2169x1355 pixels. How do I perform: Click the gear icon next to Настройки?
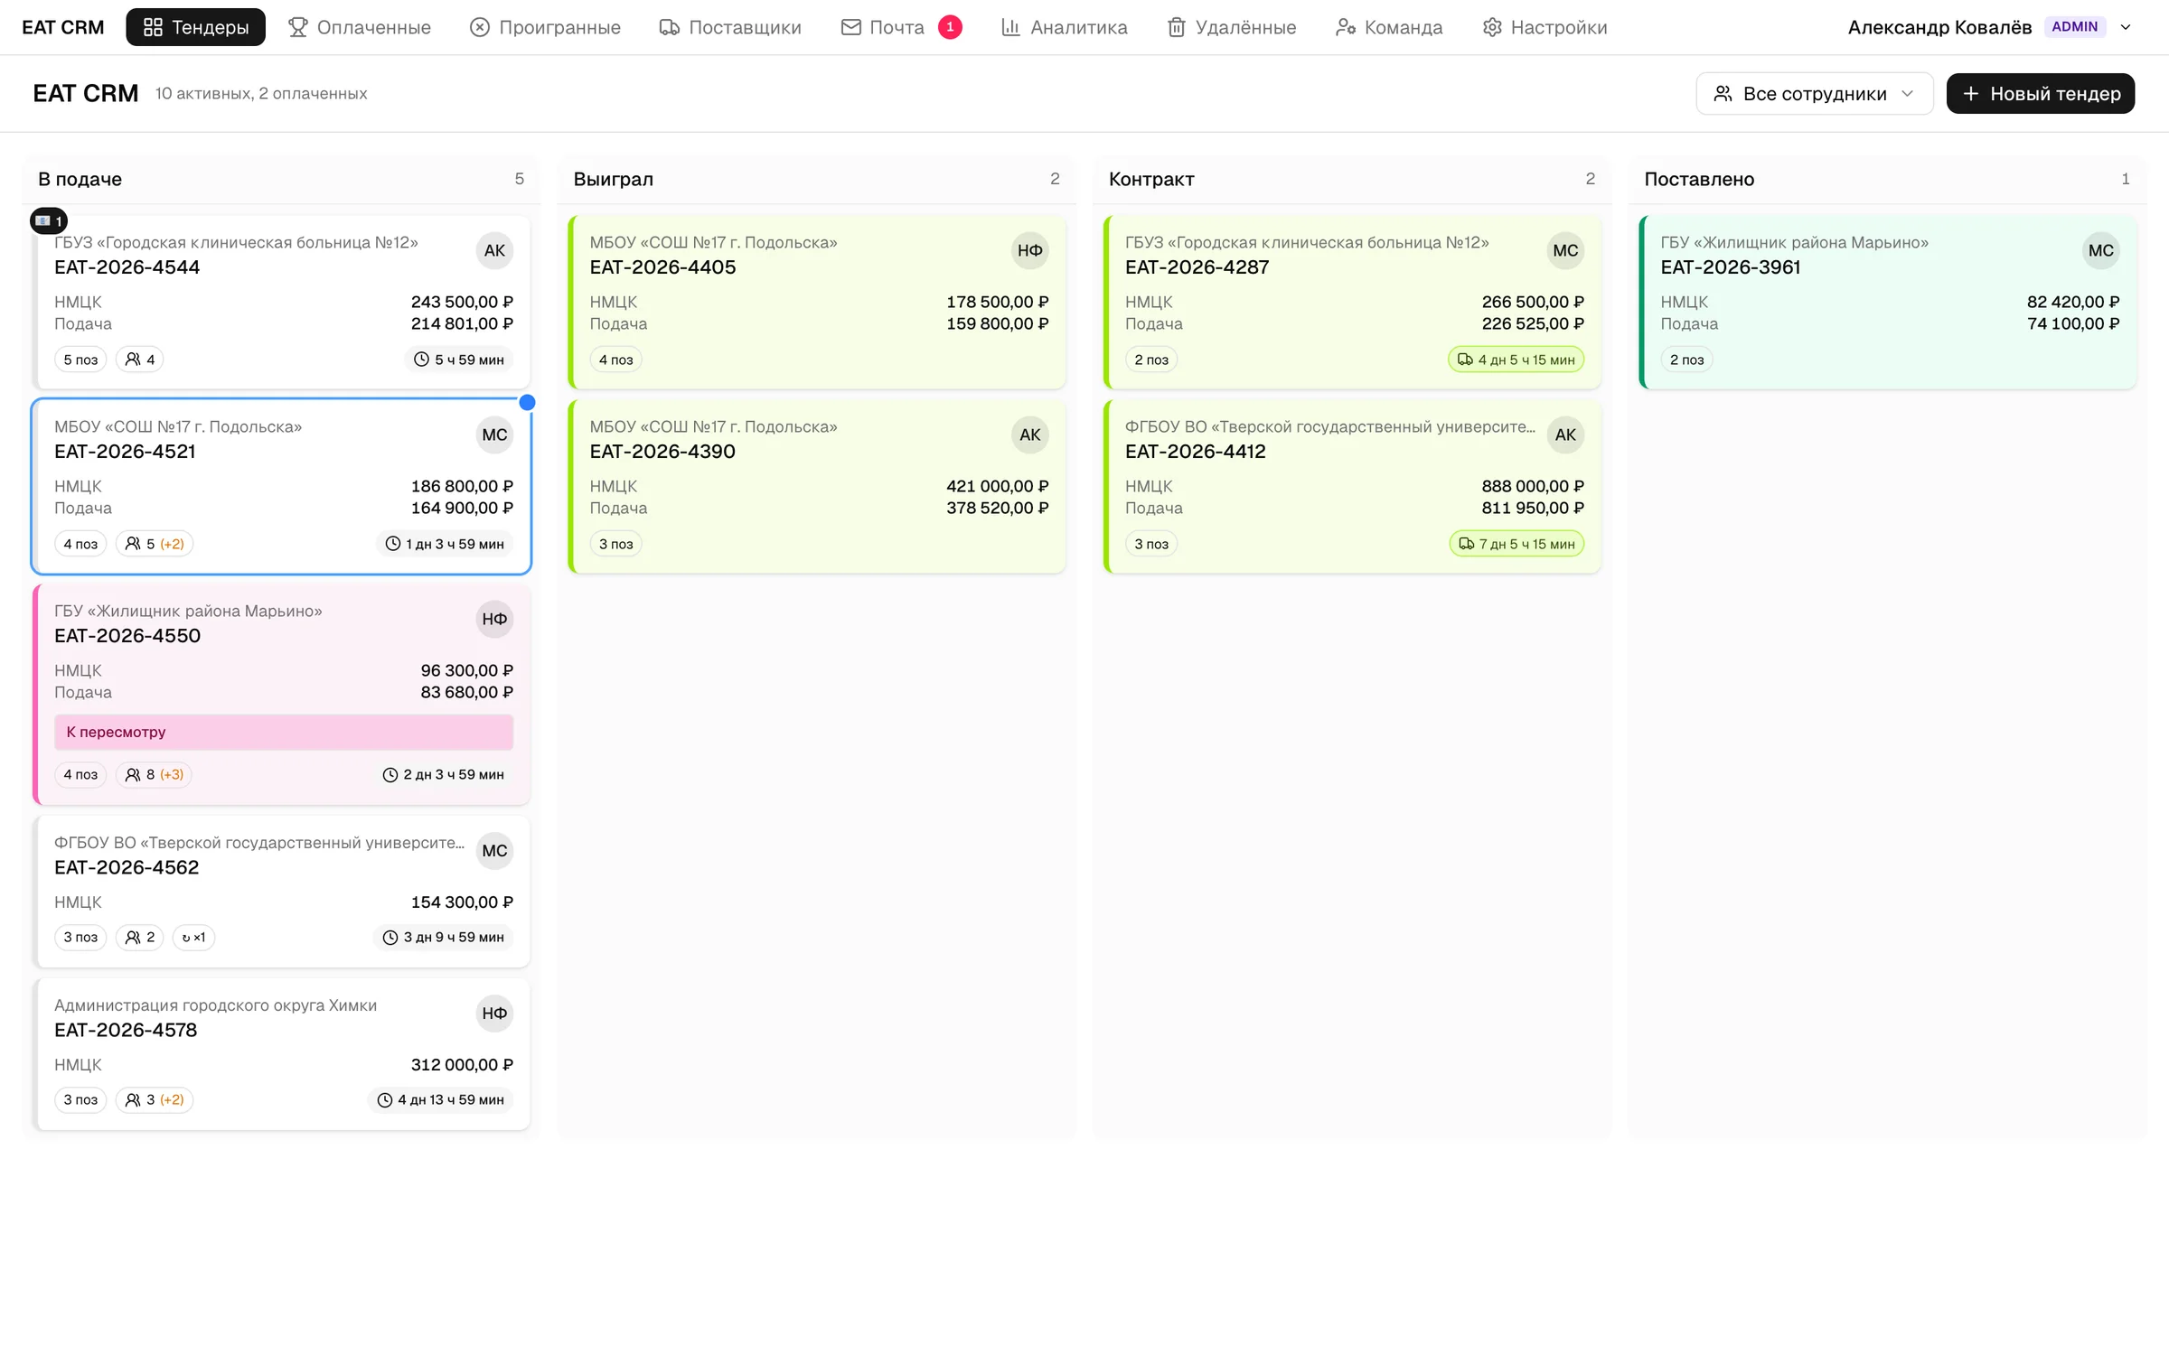pyautogui.click(x=1492, y=27)
